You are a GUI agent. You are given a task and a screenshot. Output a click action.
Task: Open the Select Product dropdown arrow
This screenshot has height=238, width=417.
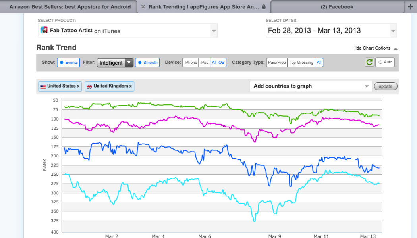pos(214,31)
